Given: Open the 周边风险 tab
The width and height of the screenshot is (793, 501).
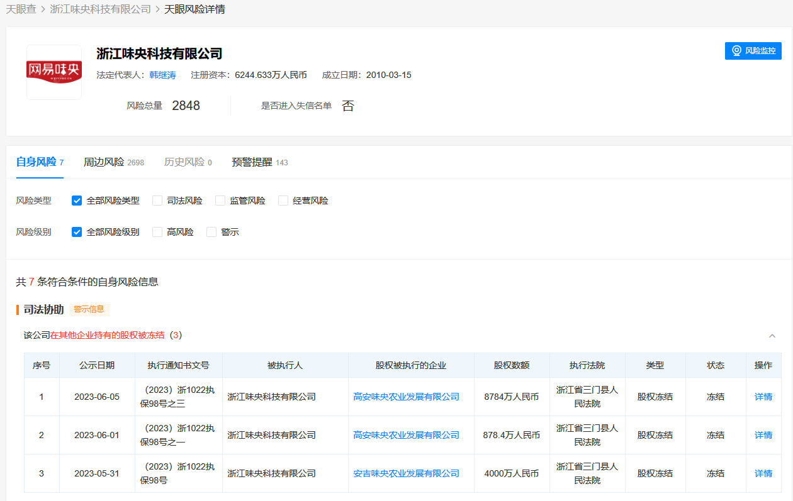Looking at the screenshot, I should pos(114,162).
